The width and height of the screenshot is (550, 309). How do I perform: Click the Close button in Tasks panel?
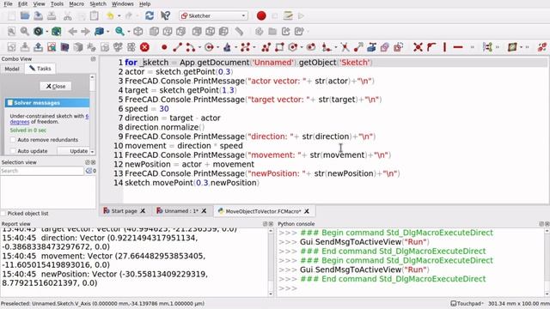(55, 86)
